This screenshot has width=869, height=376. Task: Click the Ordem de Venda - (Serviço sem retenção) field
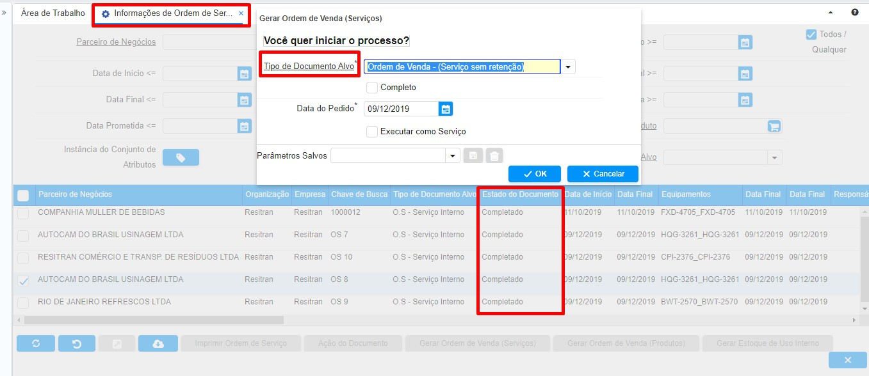(x=462, y=67)
